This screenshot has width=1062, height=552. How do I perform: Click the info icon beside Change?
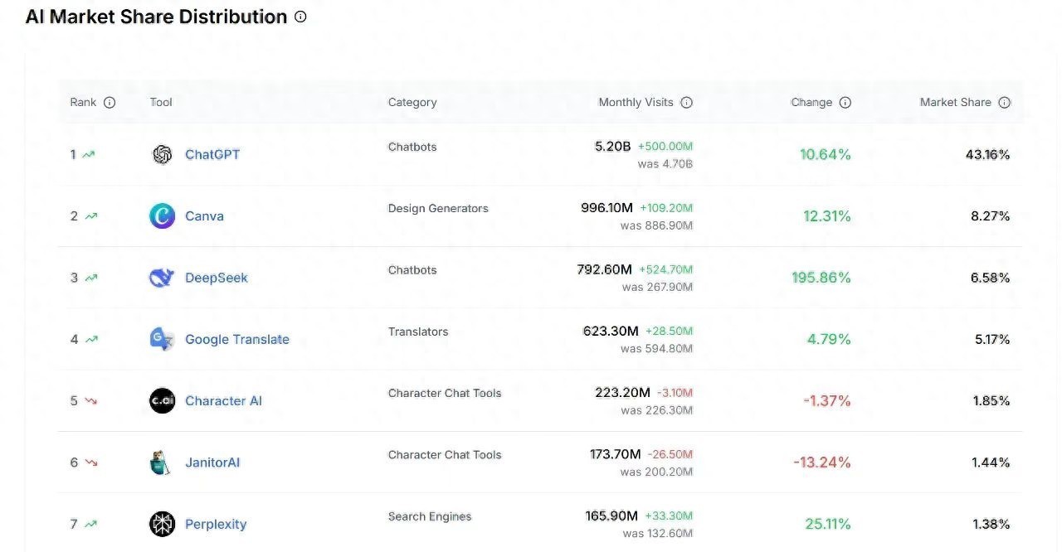coord(845,103)
